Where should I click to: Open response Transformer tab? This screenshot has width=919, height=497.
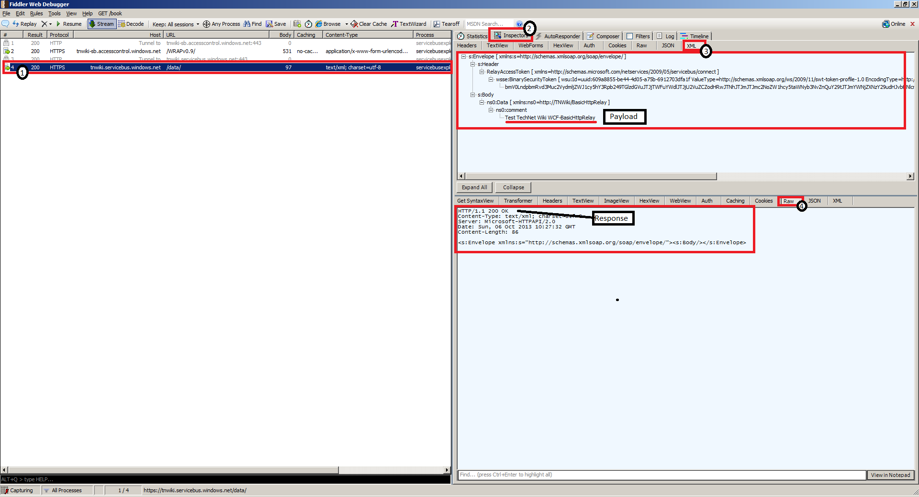pyautogui.click(x=518, y=201)
